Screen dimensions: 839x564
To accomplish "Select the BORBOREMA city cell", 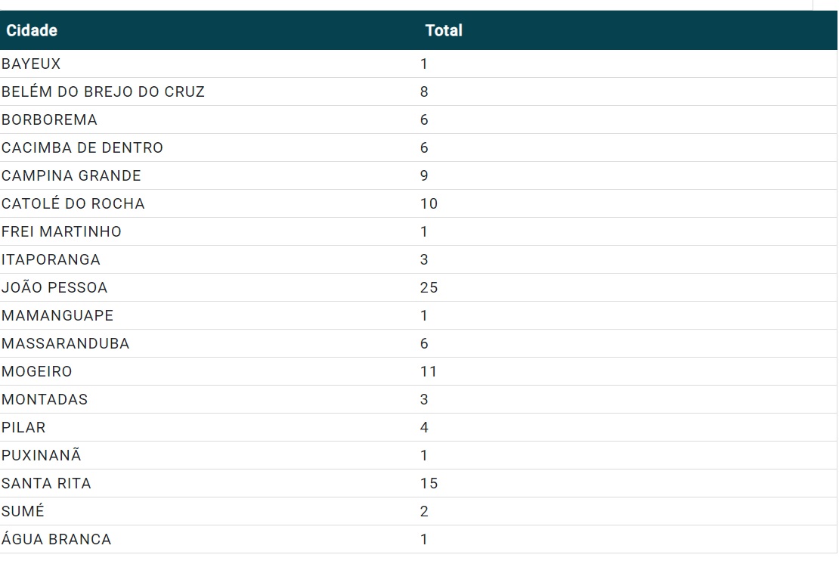I will pyautogui.click(x=49, y=120).
